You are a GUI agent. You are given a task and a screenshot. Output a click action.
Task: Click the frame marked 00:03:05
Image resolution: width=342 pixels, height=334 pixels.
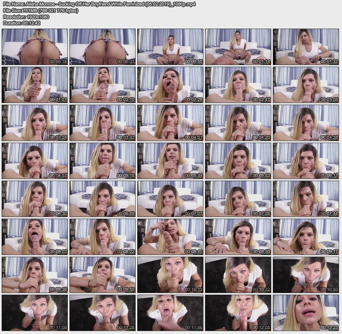click(306, 85)
